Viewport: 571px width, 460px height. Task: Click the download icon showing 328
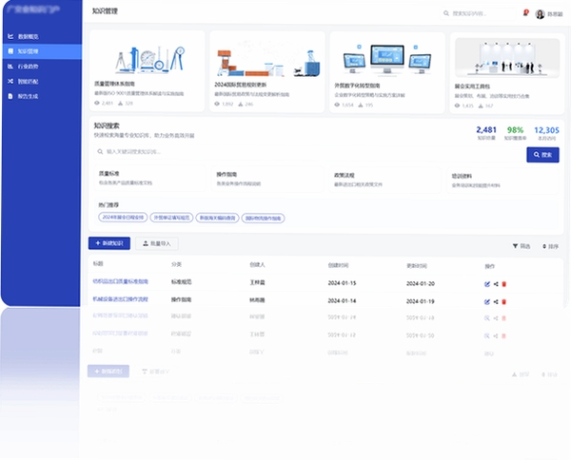(x=120, y=104)
